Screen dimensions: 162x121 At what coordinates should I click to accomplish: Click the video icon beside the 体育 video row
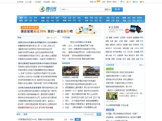point(63,97)
